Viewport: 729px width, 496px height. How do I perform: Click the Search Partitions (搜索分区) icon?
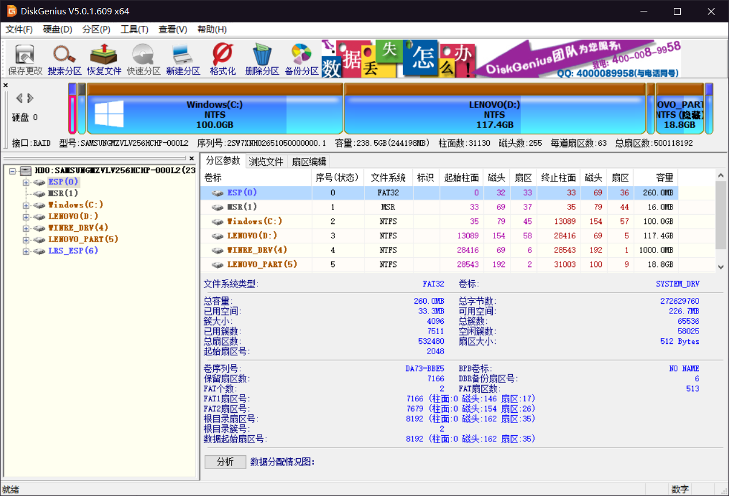pos(64,60)
